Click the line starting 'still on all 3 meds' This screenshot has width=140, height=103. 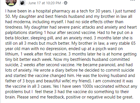(70, 43)
